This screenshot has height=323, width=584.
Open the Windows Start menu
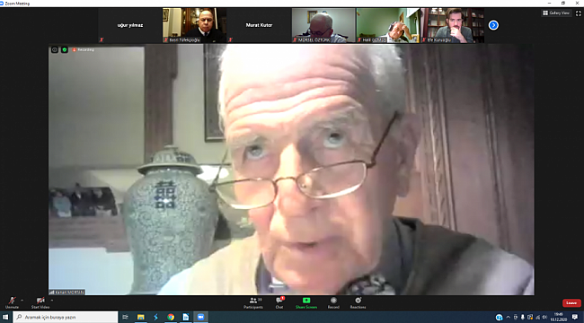pyautogui.click(x=5, y=317)
